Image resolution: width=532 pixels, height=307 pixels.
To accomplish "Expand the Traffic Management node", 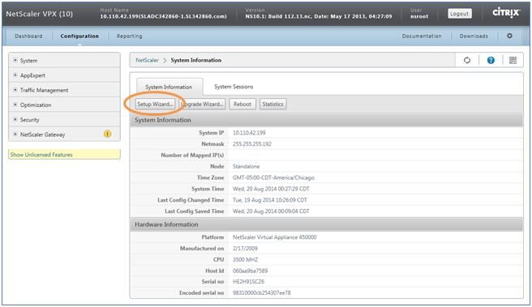I will pos(15,90).
